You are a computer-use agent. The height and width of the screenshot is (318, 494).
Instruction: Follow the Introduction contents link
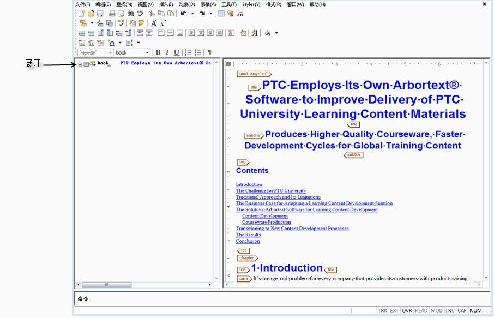tap(249, 184)
